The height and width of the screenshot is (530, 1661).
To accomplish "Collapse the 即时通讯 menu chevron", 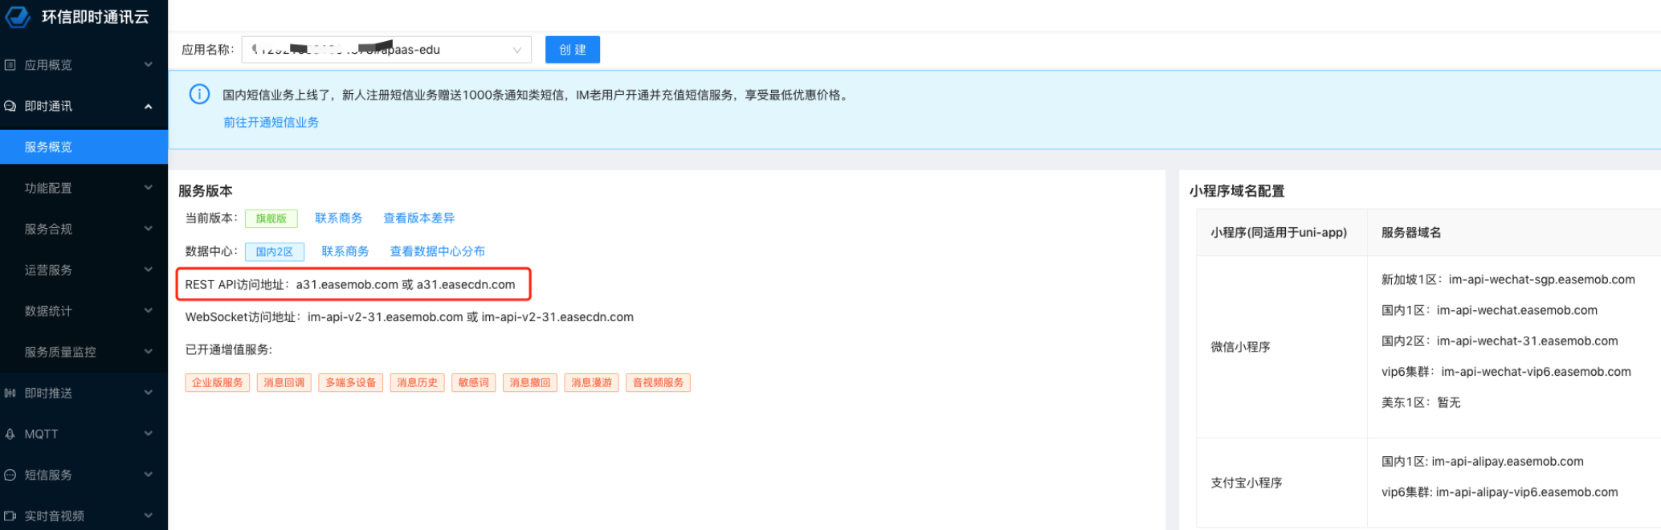I will [149, 106].
